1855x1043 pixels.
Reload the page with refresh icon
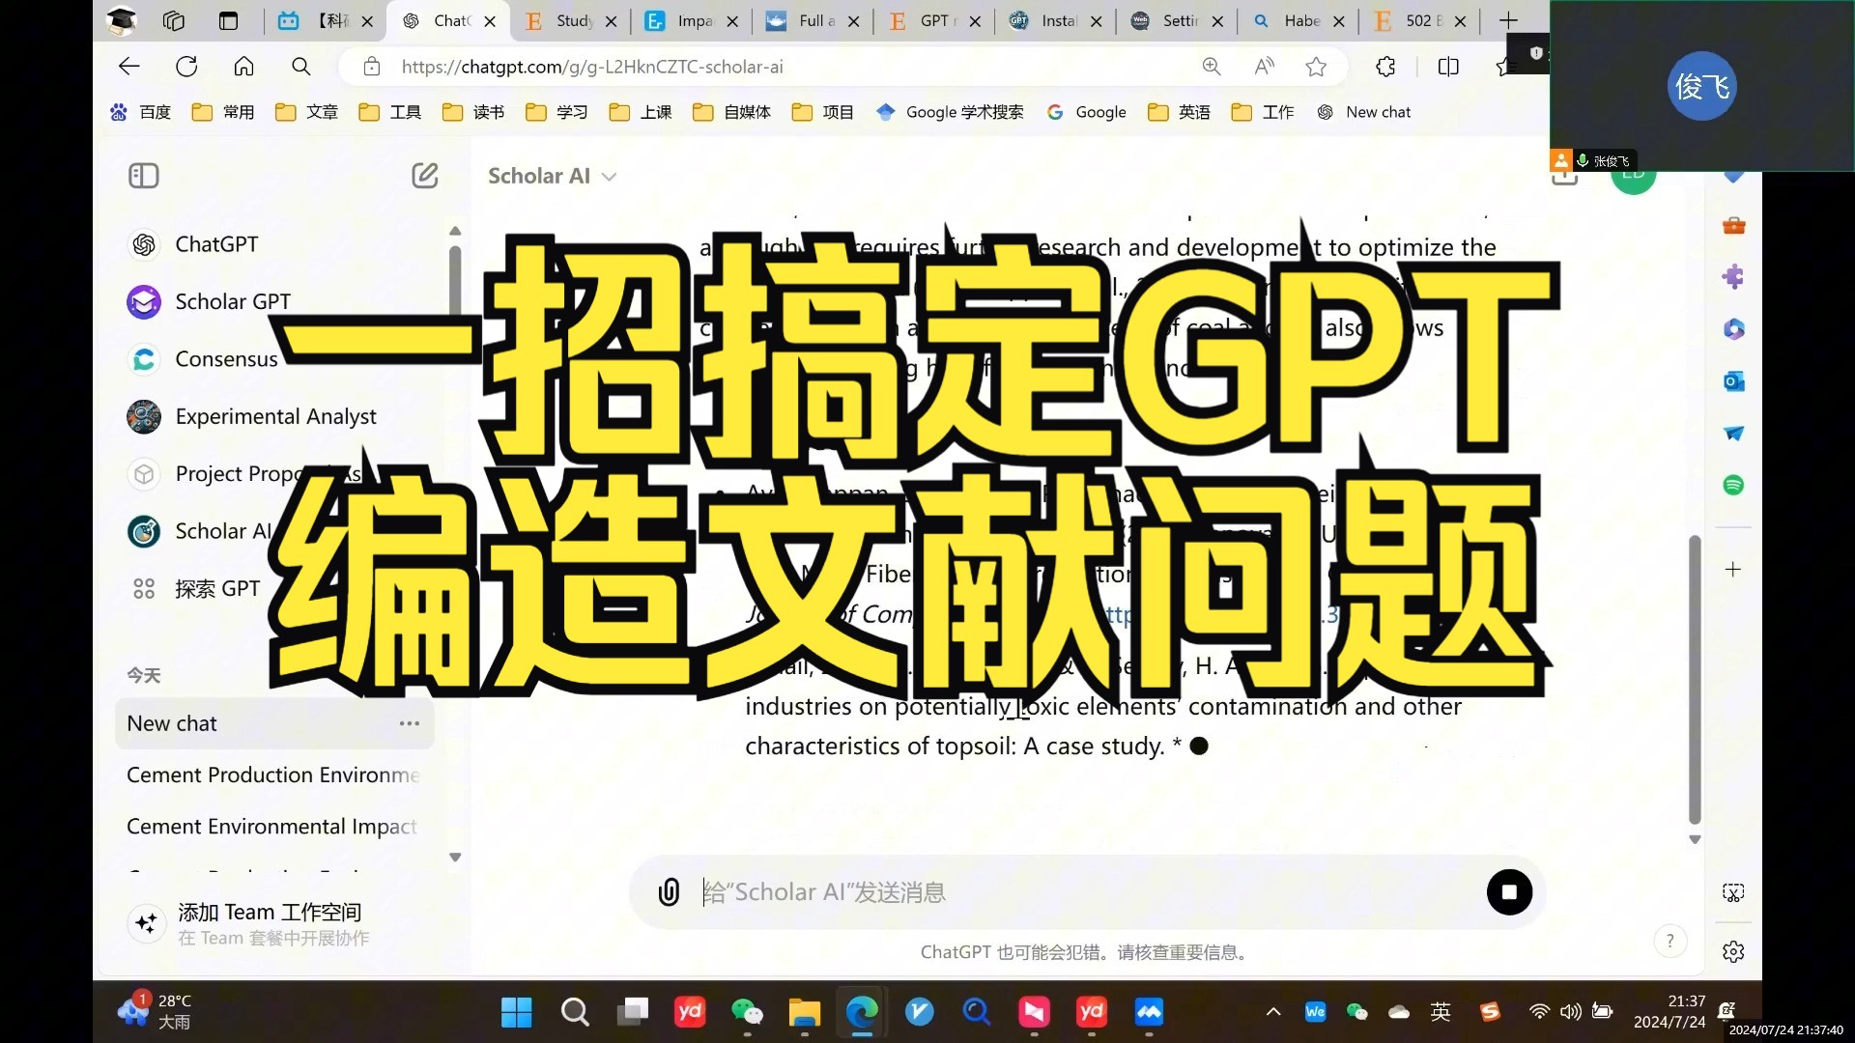tap(186, 67)
